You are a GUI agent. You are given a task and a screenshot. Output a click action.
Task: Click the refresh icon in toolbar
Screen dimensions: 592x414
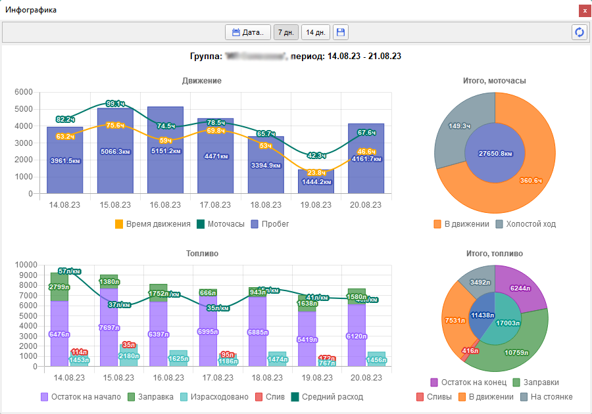pyautogui.click(x=580, y=32)
